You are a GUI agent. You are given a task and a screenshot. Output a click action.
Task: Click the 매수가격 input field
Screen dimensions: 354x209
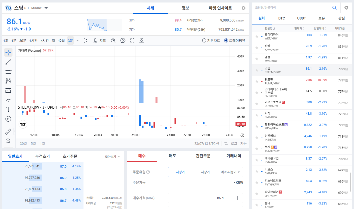(197, 198)
